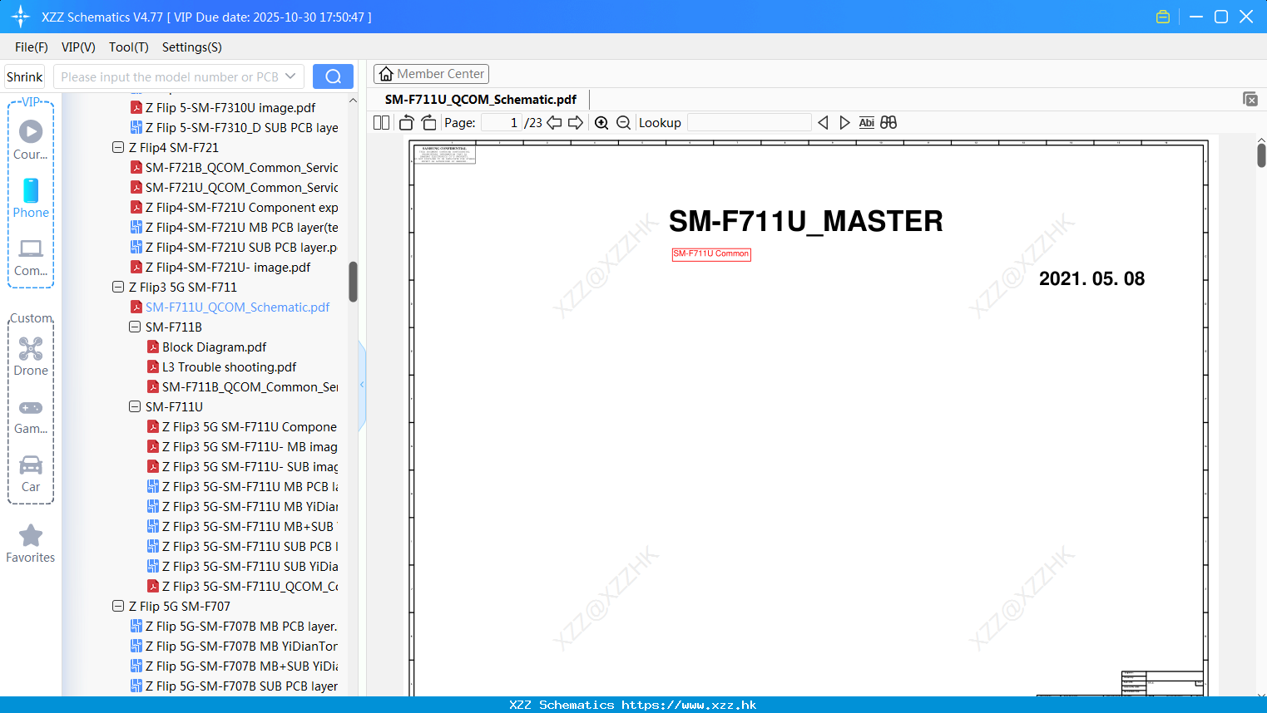1267x713 pixels.
Task: Open Z Flip3 5G-SM-F711U_QCOM_C file
Action: click(243, 586)
